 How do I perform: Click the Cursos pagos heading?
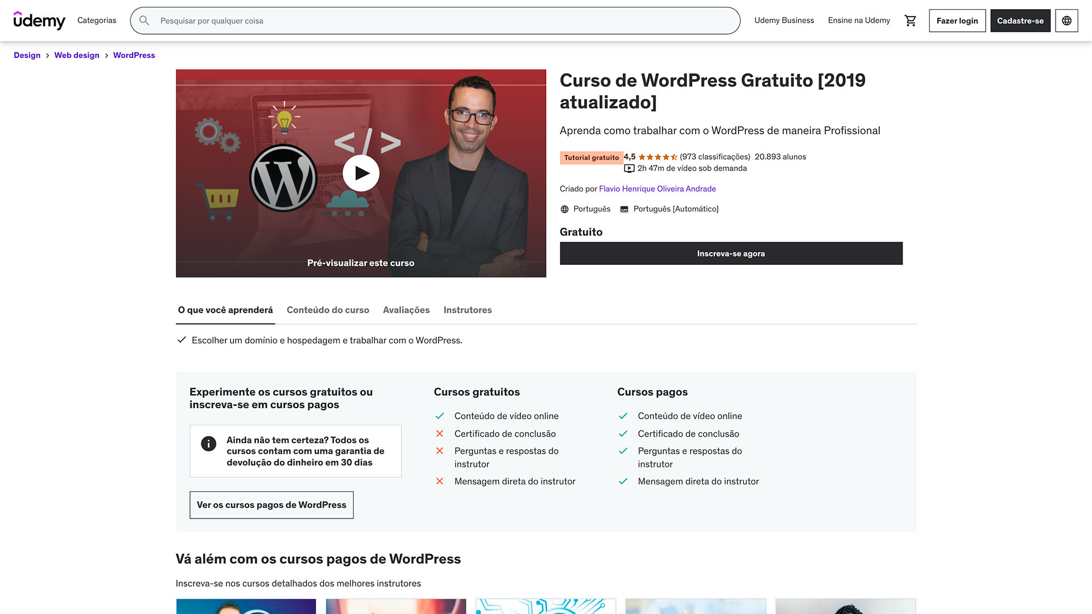pyautogui.click(x=652, y=392)
